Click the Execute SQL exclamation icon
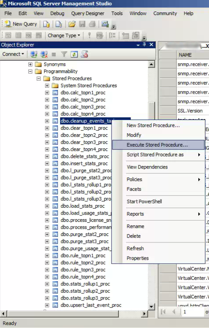Viewport: 209px width, 328px height. coord(89,36)
